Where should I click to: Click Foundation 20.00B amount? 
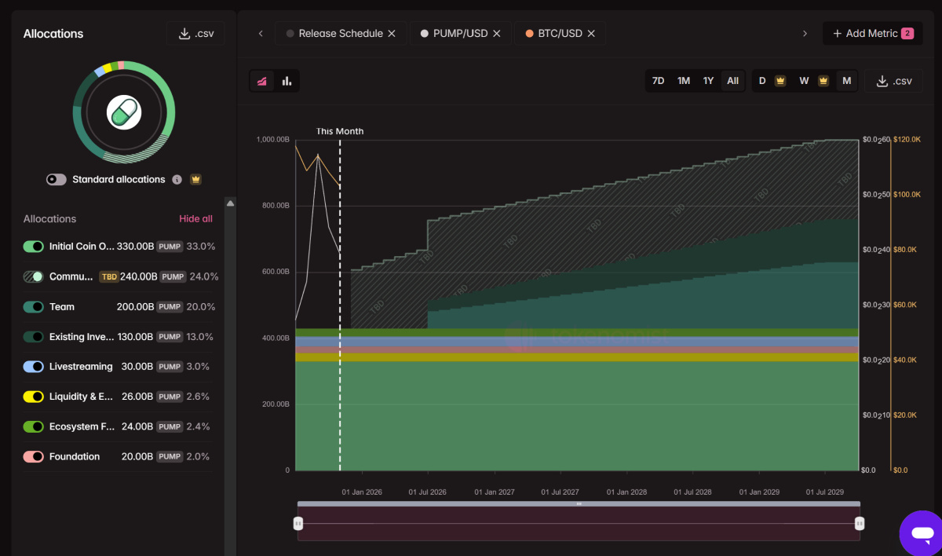point(138,456)
